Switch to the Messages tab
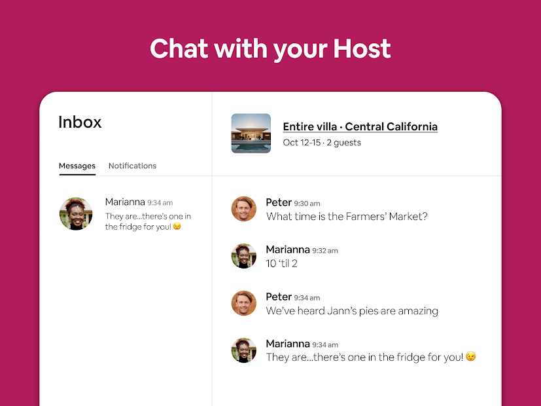This screenshot has height=406, width=541. [x=77, y=166]
